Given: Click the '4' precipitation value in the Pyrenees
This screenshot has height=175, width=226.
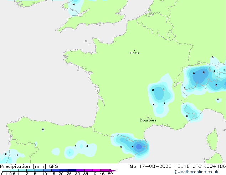Looking at the screenshot, I should [133, 147].
